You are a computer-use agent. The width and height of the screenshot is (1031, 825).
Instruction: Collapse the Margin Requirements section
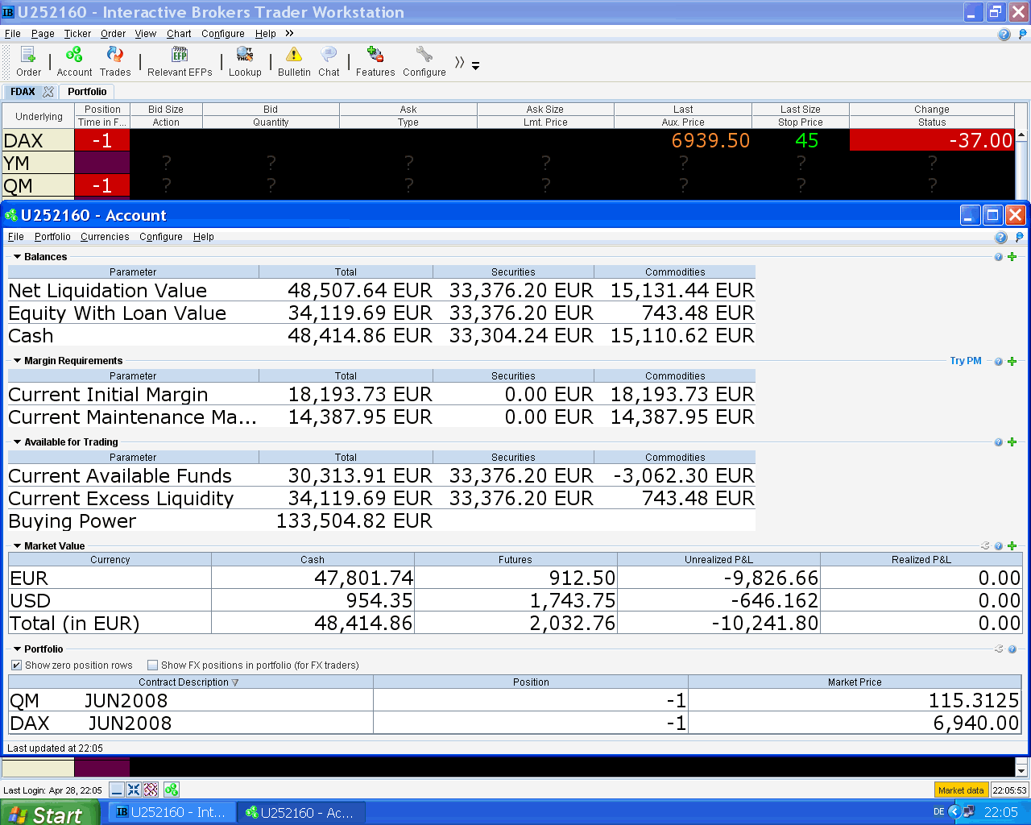pos(17,361)
